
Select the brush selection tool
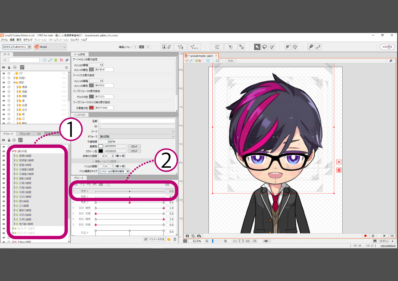coord(272,47)
